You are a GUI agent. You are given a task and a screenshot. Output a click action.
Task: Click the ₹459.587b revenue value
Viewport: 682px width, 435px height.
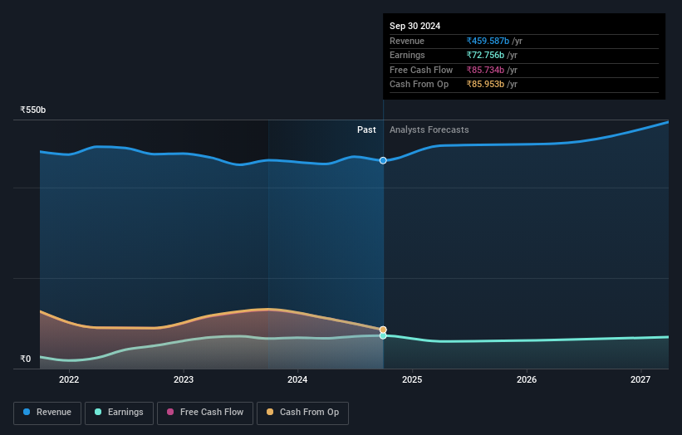[488, 41]
